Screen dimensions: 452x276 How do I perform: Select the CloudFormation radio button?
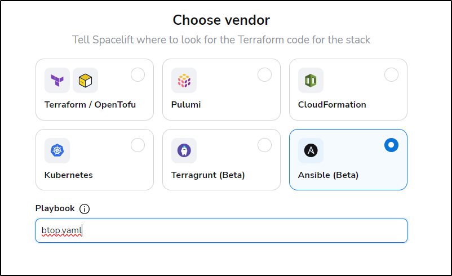pos(392,74)
